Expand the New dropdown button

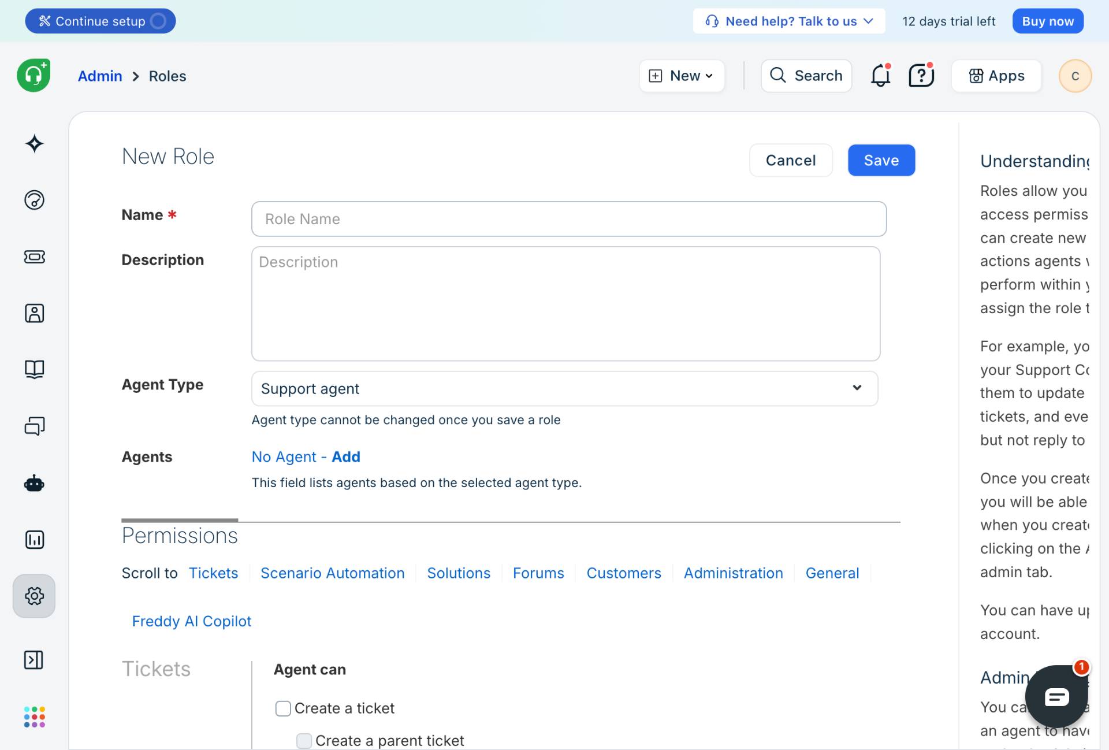pos(682,76)
